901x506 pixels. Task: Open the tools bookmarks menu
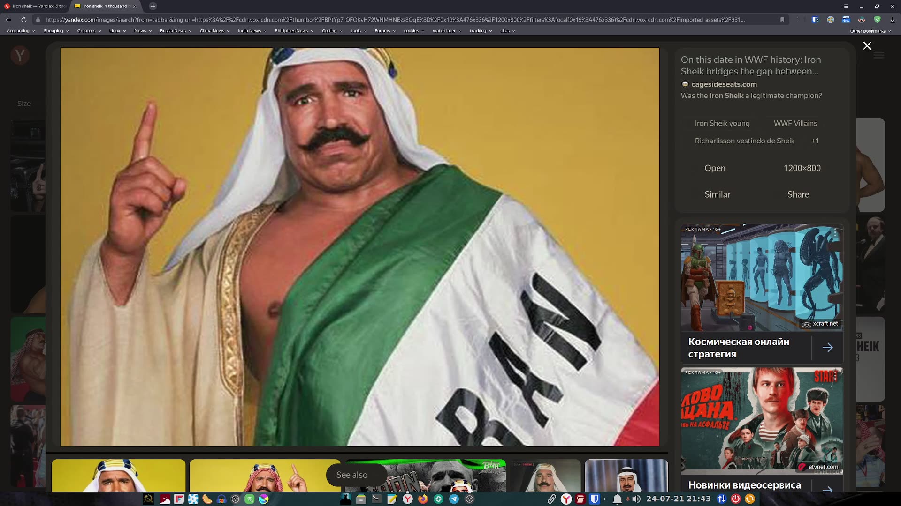(359, 31)
